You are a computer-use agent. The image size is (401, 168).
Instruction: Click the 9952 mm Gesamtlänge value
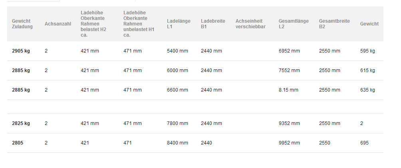pos(289,143)
